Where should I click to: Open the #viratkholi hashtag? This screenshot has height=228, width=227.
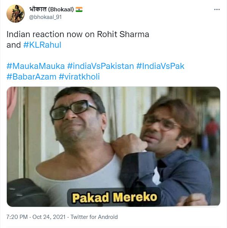coord(79,77)
